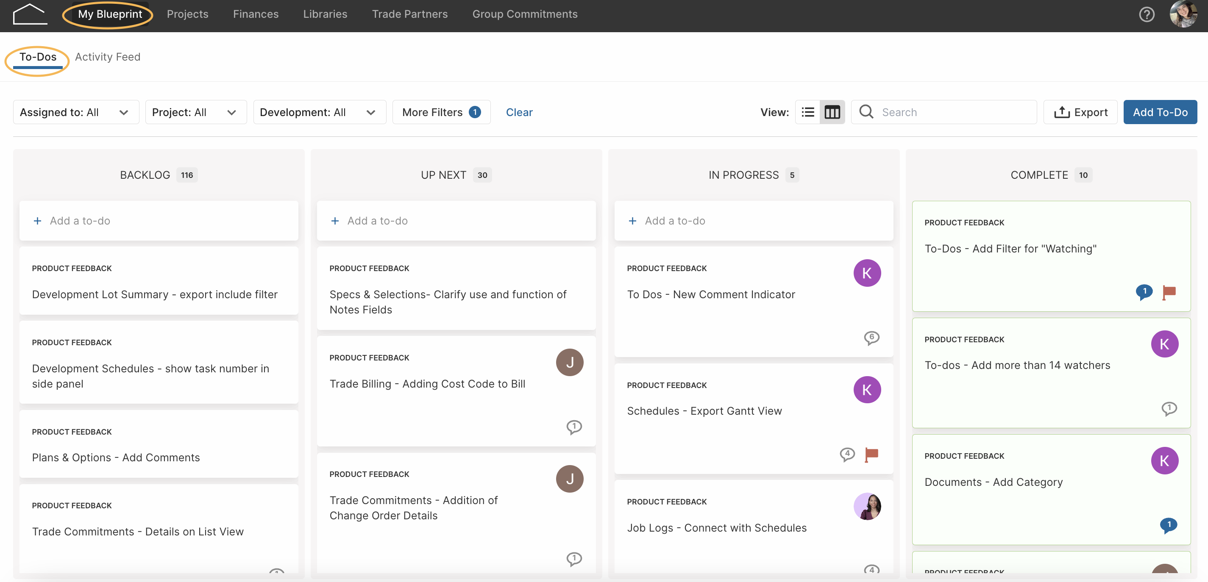The width and height of the screenshot is (1208, 582).
Task: Clear the applied filters
Action: point(519,112)
